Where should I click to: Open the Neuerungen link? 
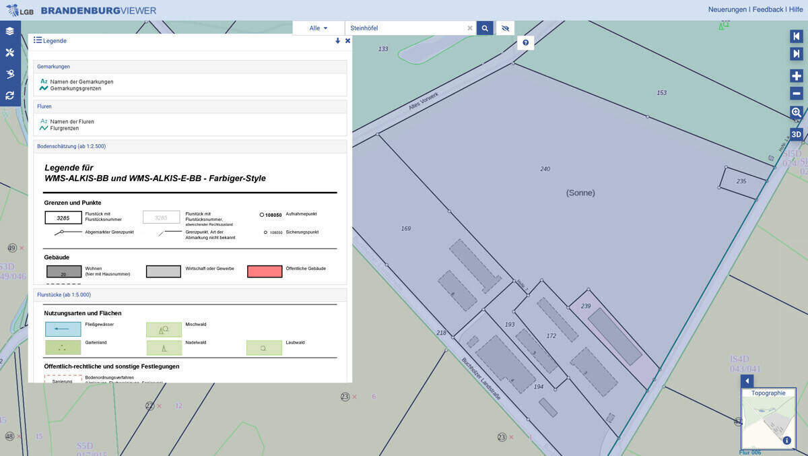727,9
